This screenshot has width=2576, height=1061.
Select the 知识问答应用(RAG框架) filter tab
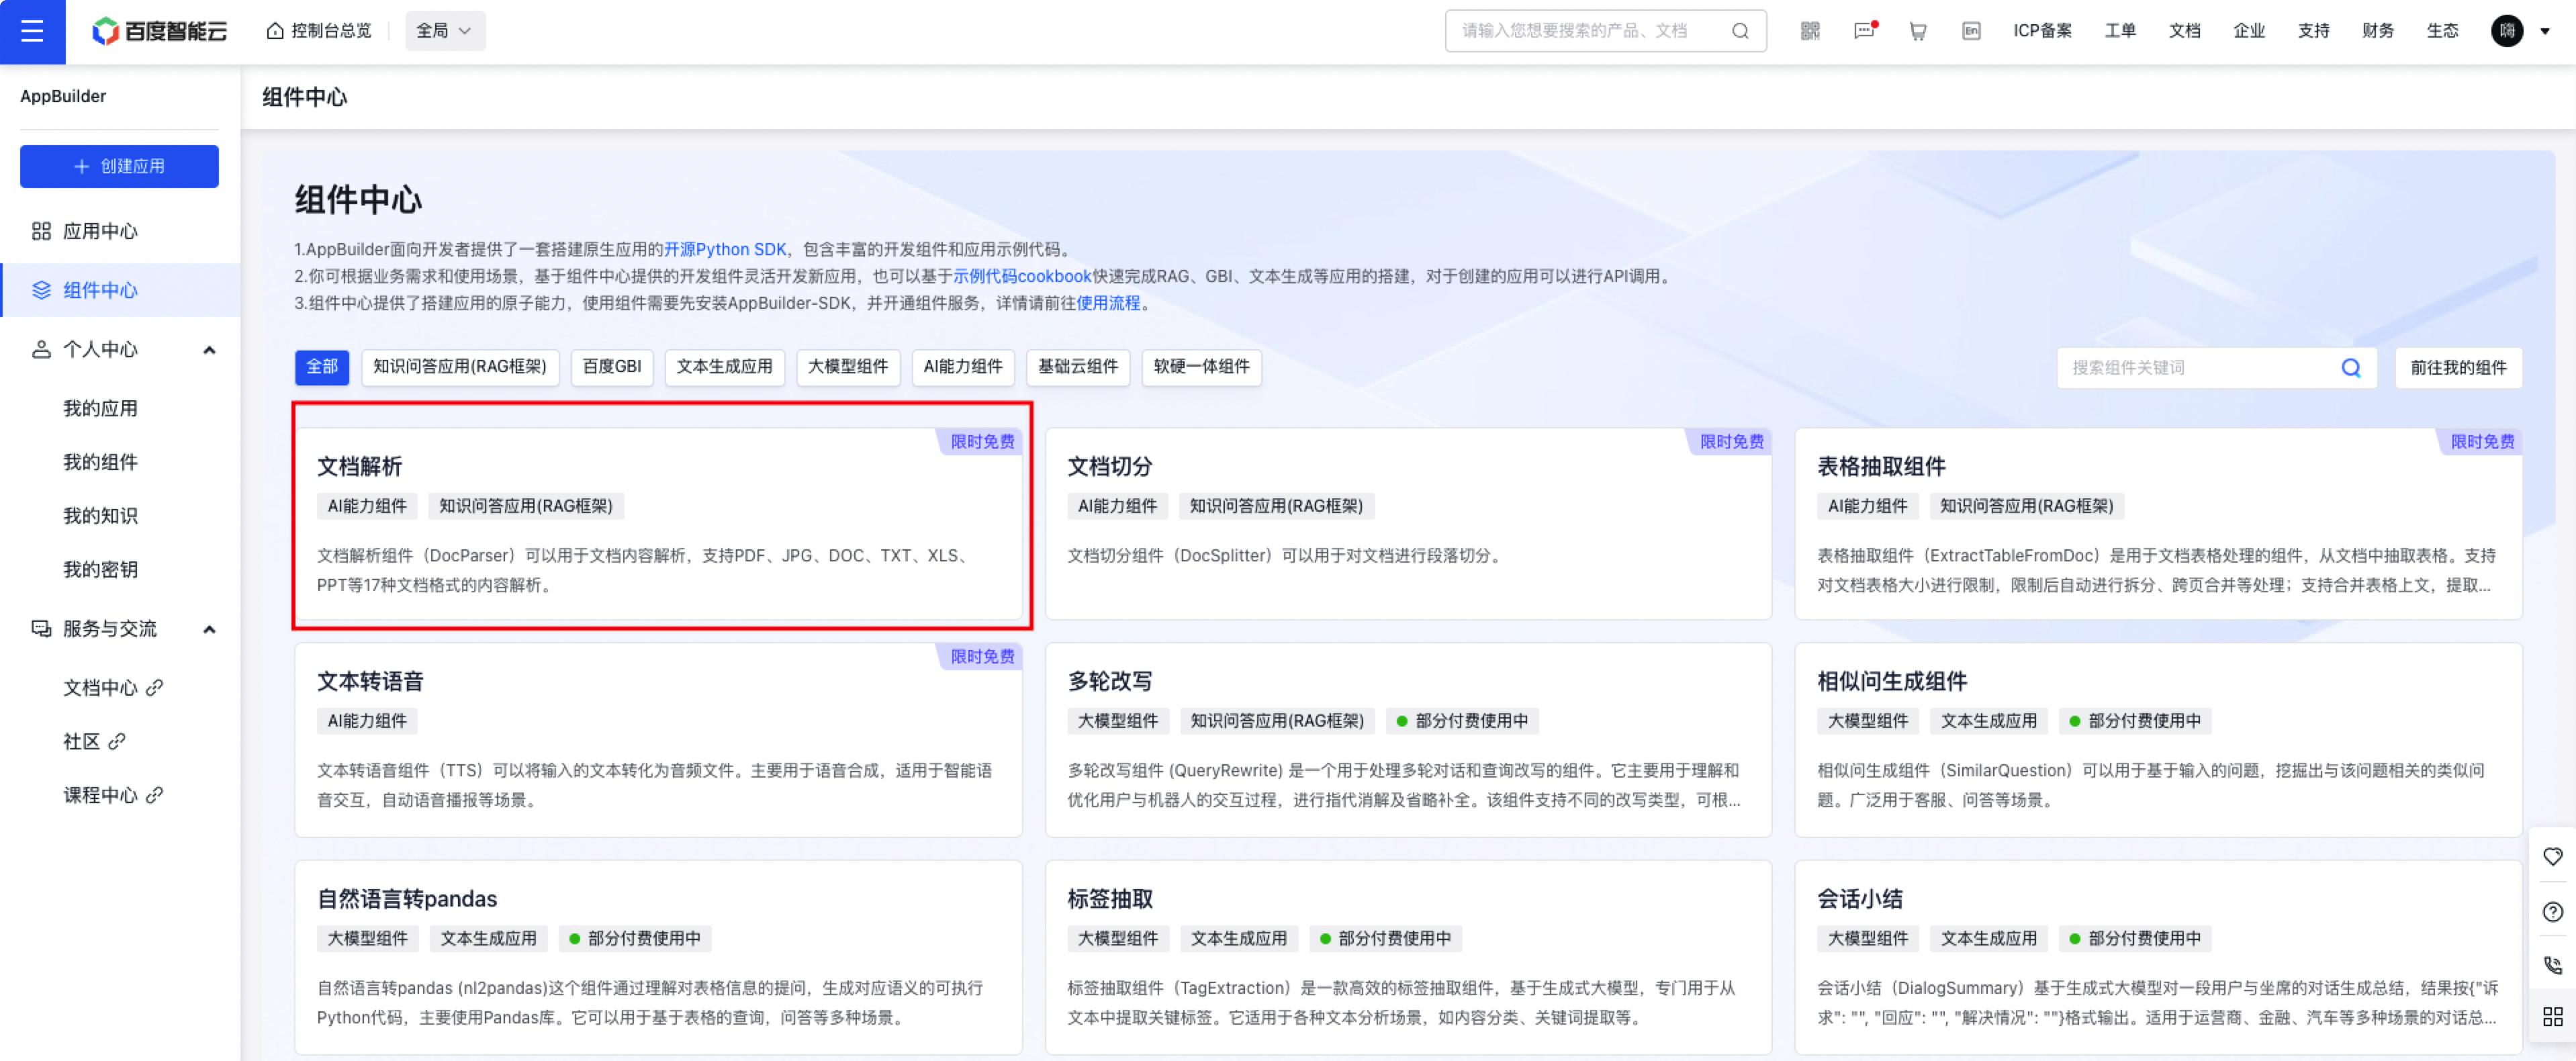(460, 367)
